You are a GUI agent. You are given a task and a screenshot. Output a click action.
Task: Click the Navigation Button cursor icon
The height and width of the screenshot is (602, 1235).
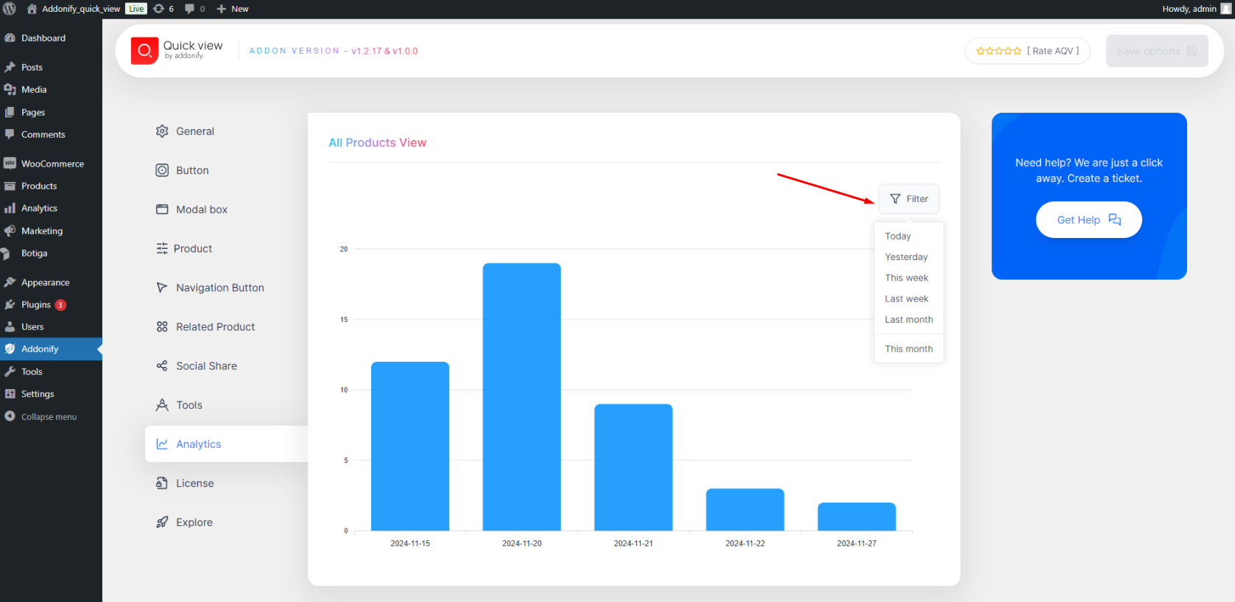(162, 287)
